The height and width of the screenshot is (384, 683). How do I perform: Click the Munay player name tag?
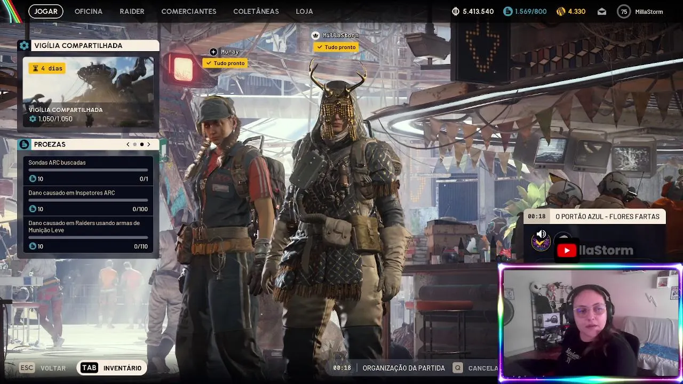[230, 52]
